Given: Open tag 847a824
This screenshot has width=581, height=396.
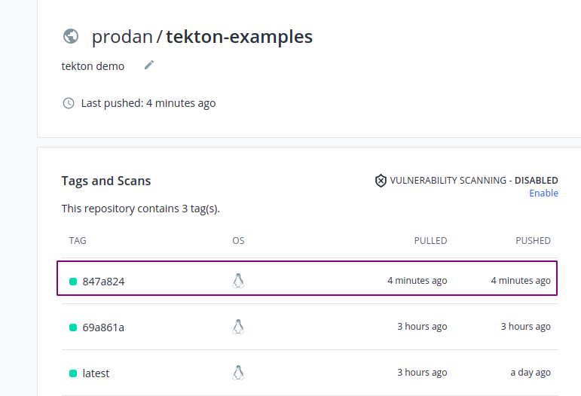Looking at the screenshot, I should [x=103, y=282].
